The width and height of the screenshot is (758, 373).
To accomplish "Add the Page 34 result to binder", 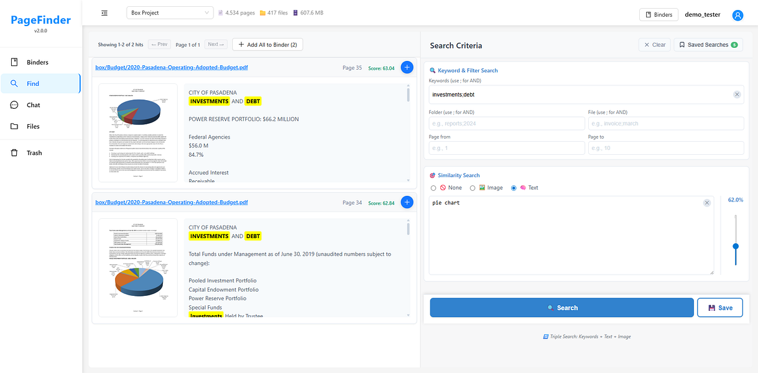I will (407, 202).
